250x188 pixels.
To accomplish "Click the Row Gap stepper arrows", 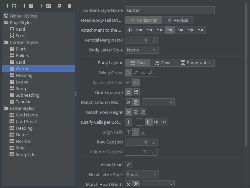I will [x=154, y=142].
